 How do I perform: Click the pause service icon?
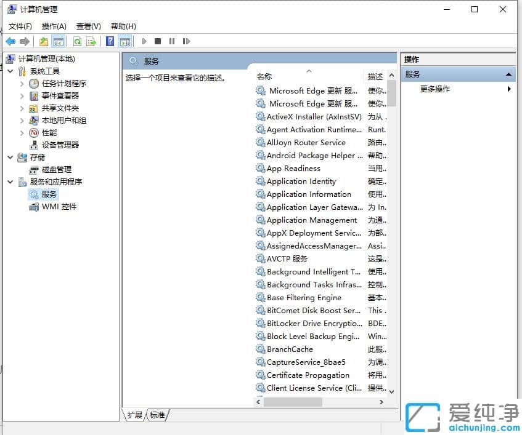(x=173, y=41)
